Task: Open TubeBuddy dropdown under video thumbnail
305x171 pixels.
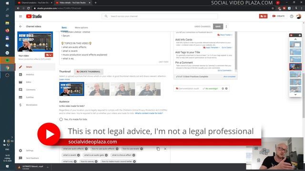Action: (49, 55)
